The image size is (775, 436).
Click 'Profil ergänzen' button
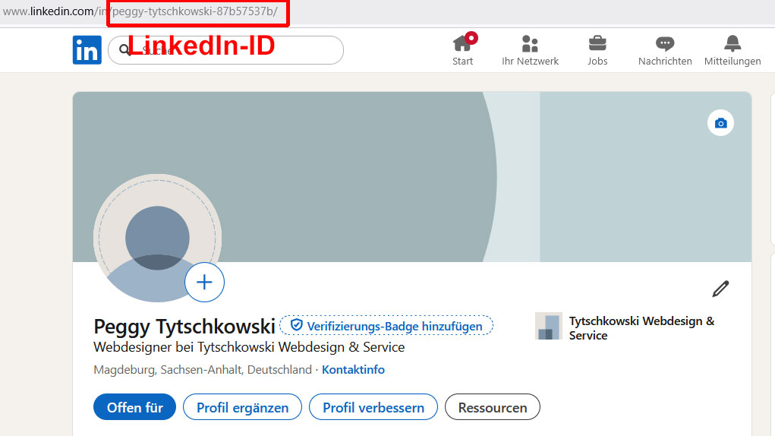(242, 407)
